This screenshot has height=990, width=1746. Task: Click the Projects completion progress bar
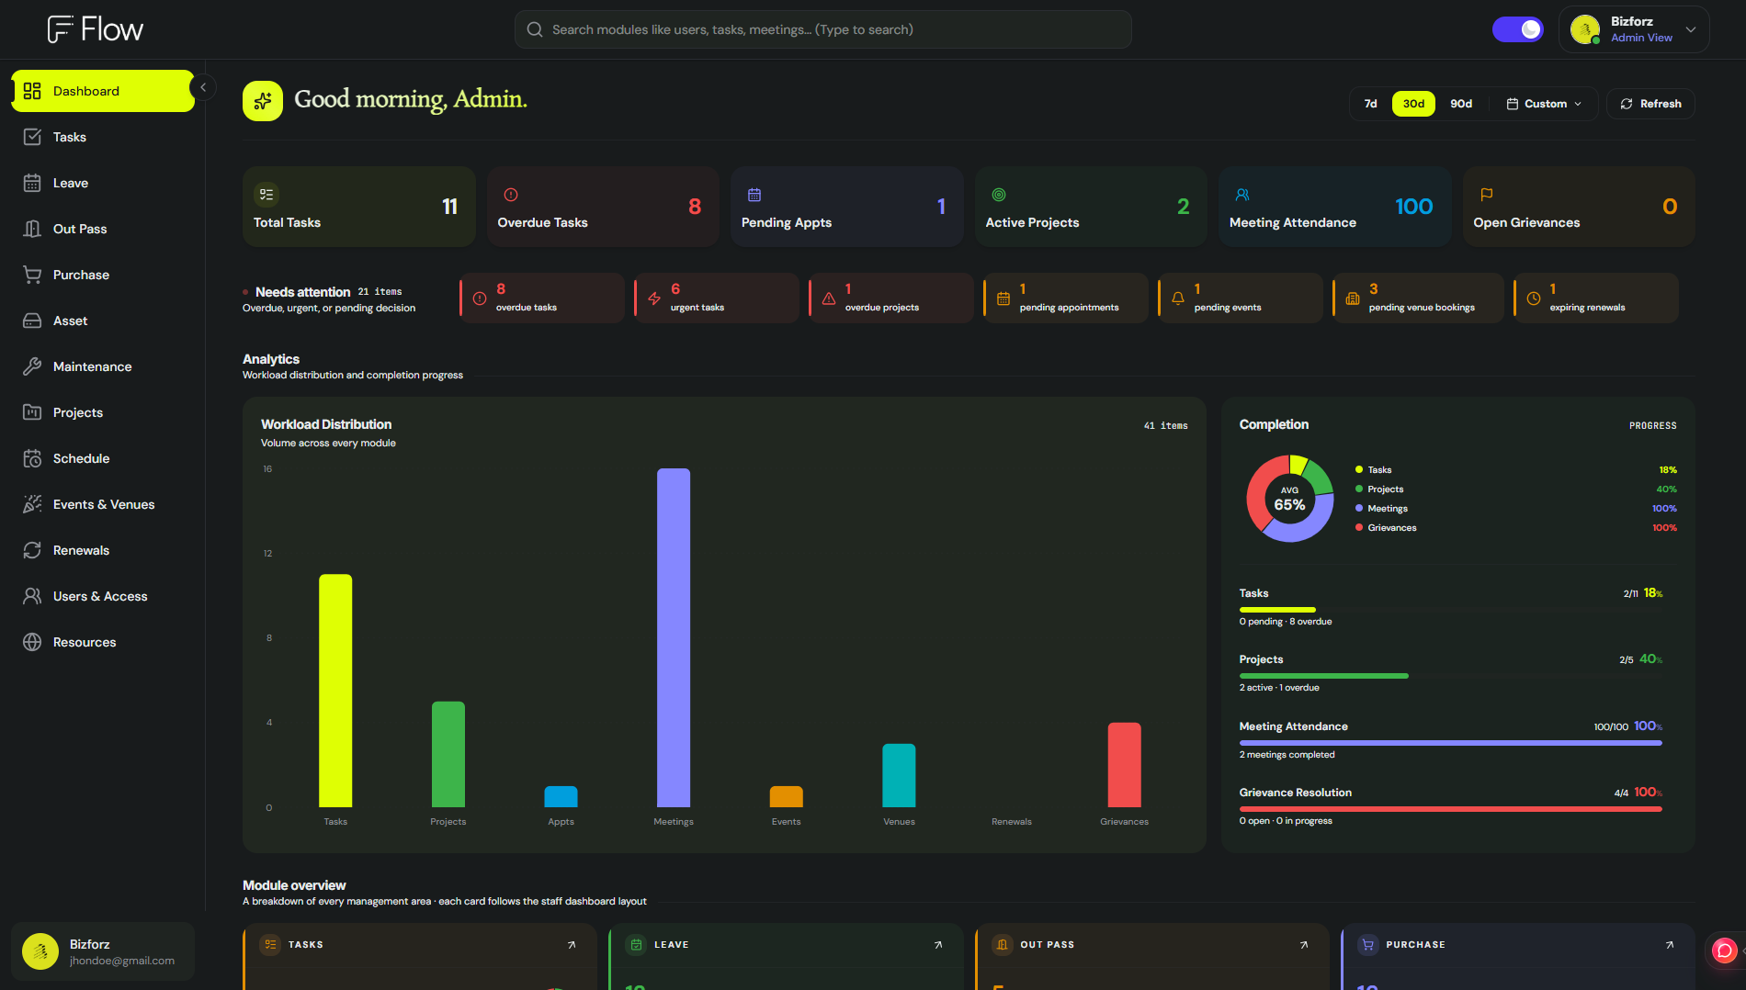pos(1450,676)
